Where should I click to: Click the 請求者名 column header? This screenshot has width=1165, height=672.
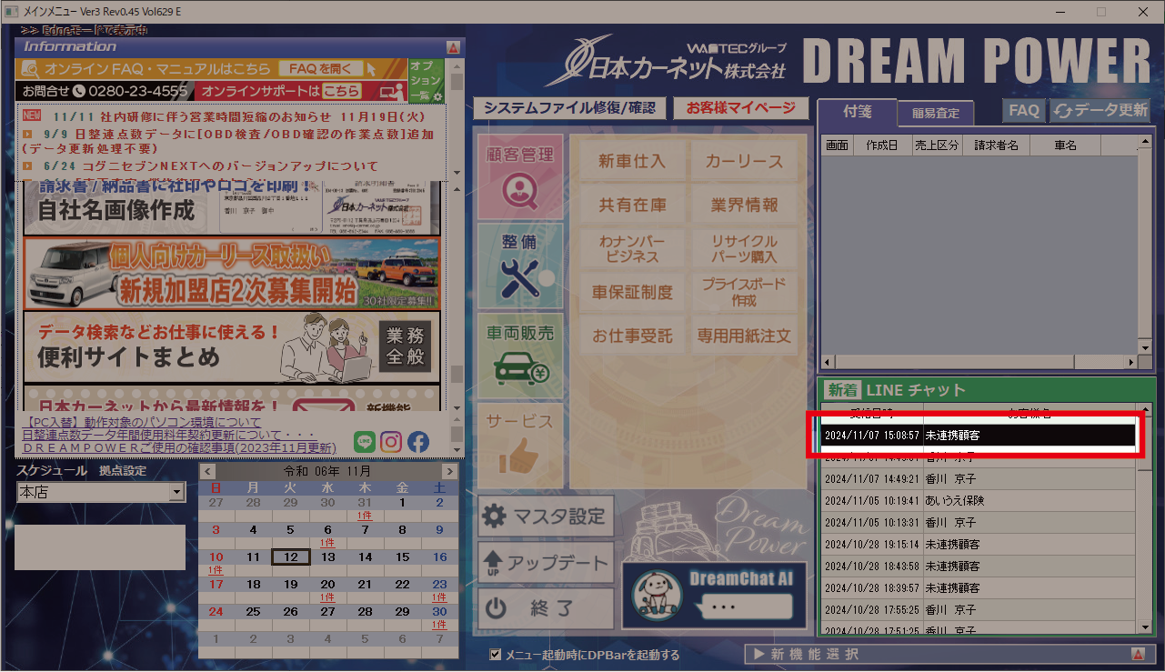pos(996,145)
